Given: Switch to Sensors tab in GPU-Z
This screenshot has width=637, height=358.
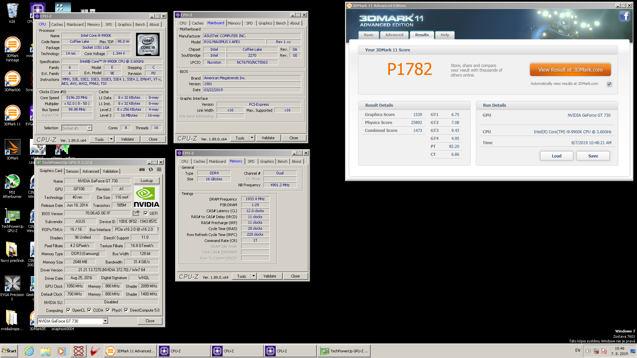Looking at the screenshot, I should [72, 171].
